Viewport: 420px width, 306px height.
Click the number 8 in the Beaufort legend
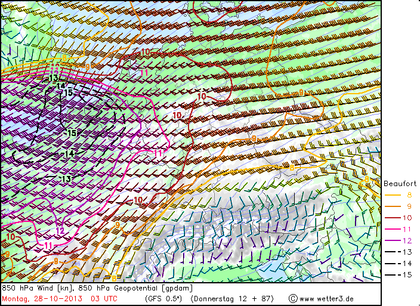coord(409,195)
